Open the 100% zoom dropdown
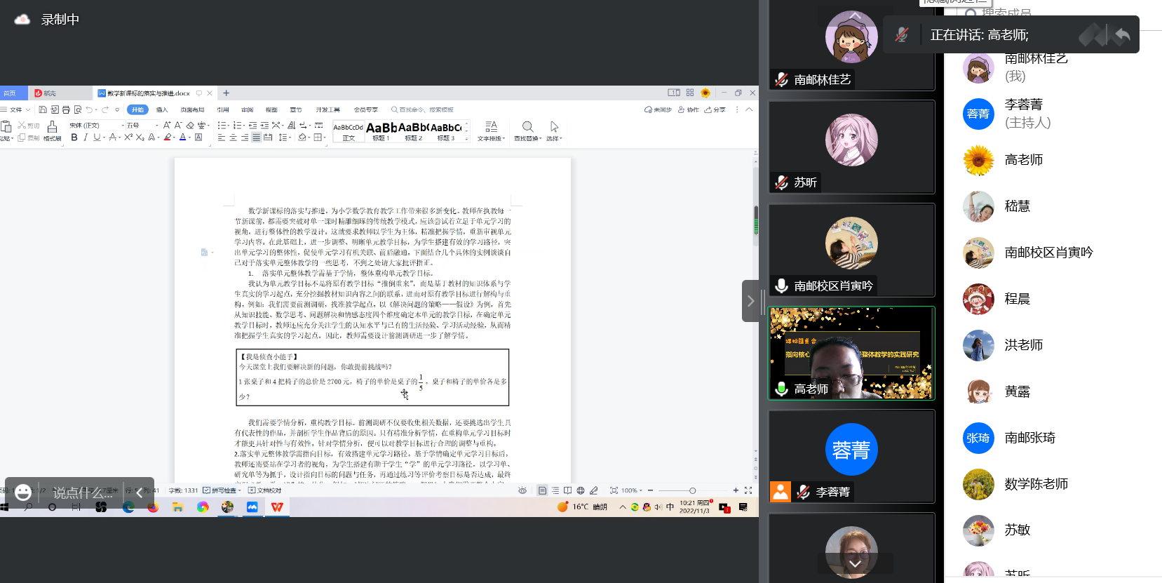Screen dimensions: 1162x583 click(x=632, y=490)
